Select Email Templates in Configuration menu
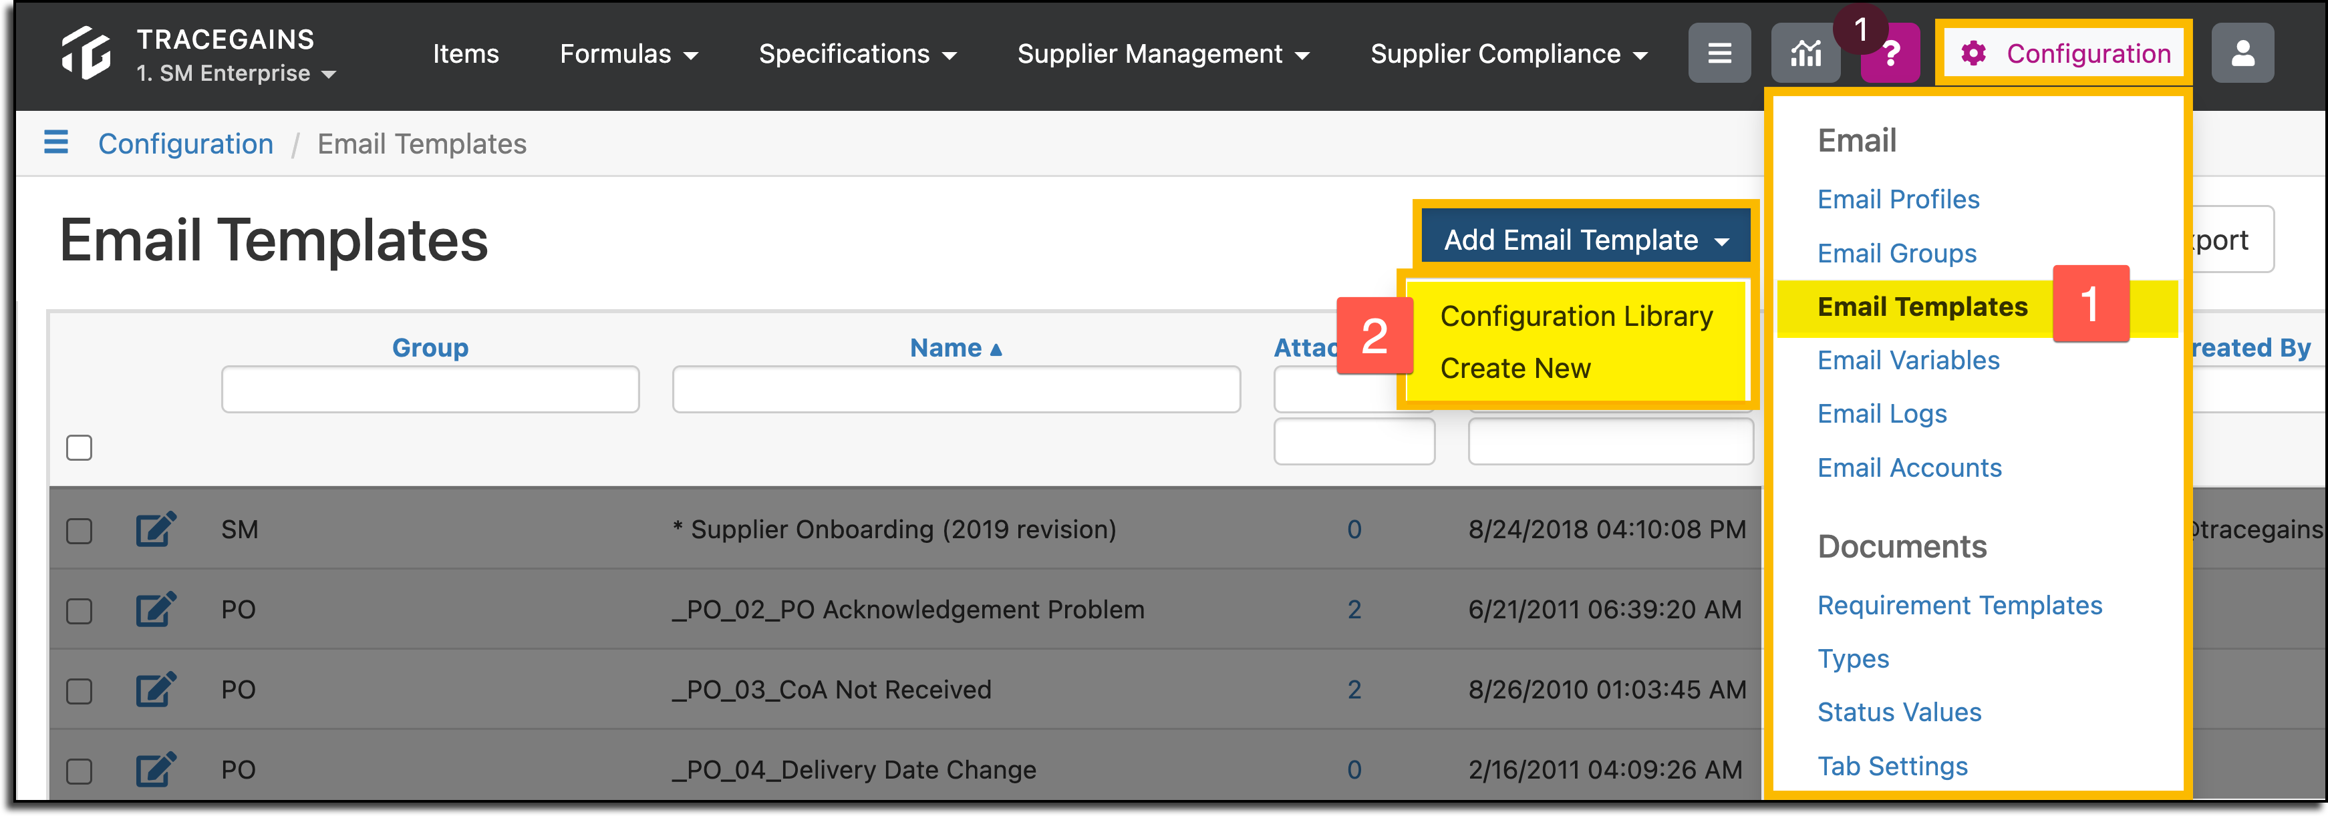The width and height of the screenshot is (2328, 816). click(x=1922, y=307)
